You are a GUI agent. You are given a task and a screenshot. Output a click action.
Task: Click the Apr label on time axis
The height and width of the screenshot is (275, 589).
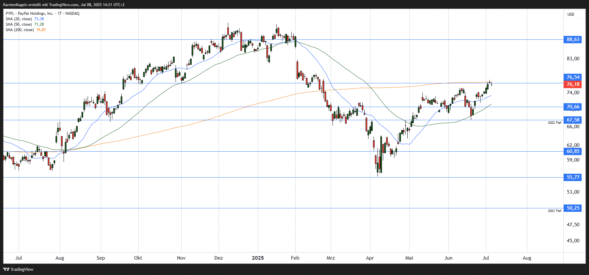point(370,258)
